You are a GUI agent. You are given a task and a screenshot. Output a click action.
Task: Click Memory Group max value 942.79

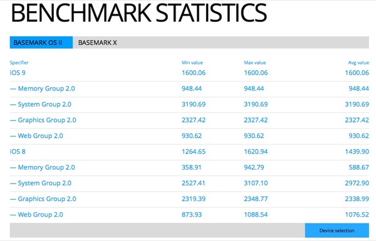(x=254, y=167)
